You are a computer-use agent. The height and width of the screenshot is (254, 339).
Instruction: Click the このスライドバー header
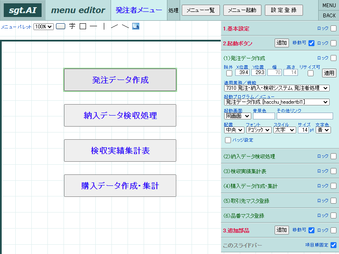[x=242, y=246]
